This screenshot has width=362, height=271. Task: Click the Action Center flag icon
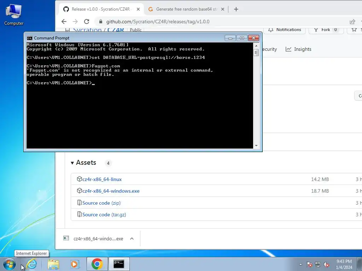[x=309, y=264]
